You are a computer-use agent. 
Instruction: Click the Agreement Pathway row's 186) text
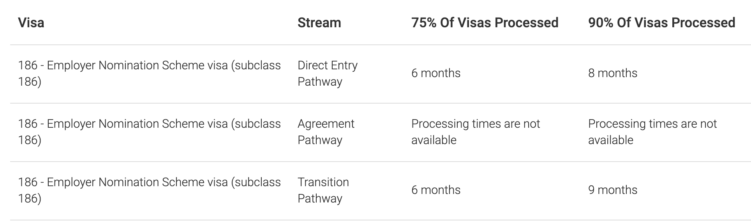tap(30, 140)
